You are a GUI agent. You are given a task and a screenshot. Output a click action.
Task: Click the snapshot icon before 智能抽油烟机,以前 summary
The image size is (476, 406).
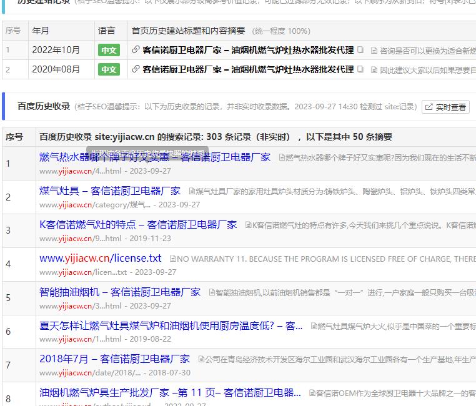212,292
